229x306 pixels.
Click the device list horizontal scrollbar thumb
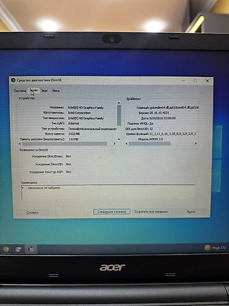64,143
